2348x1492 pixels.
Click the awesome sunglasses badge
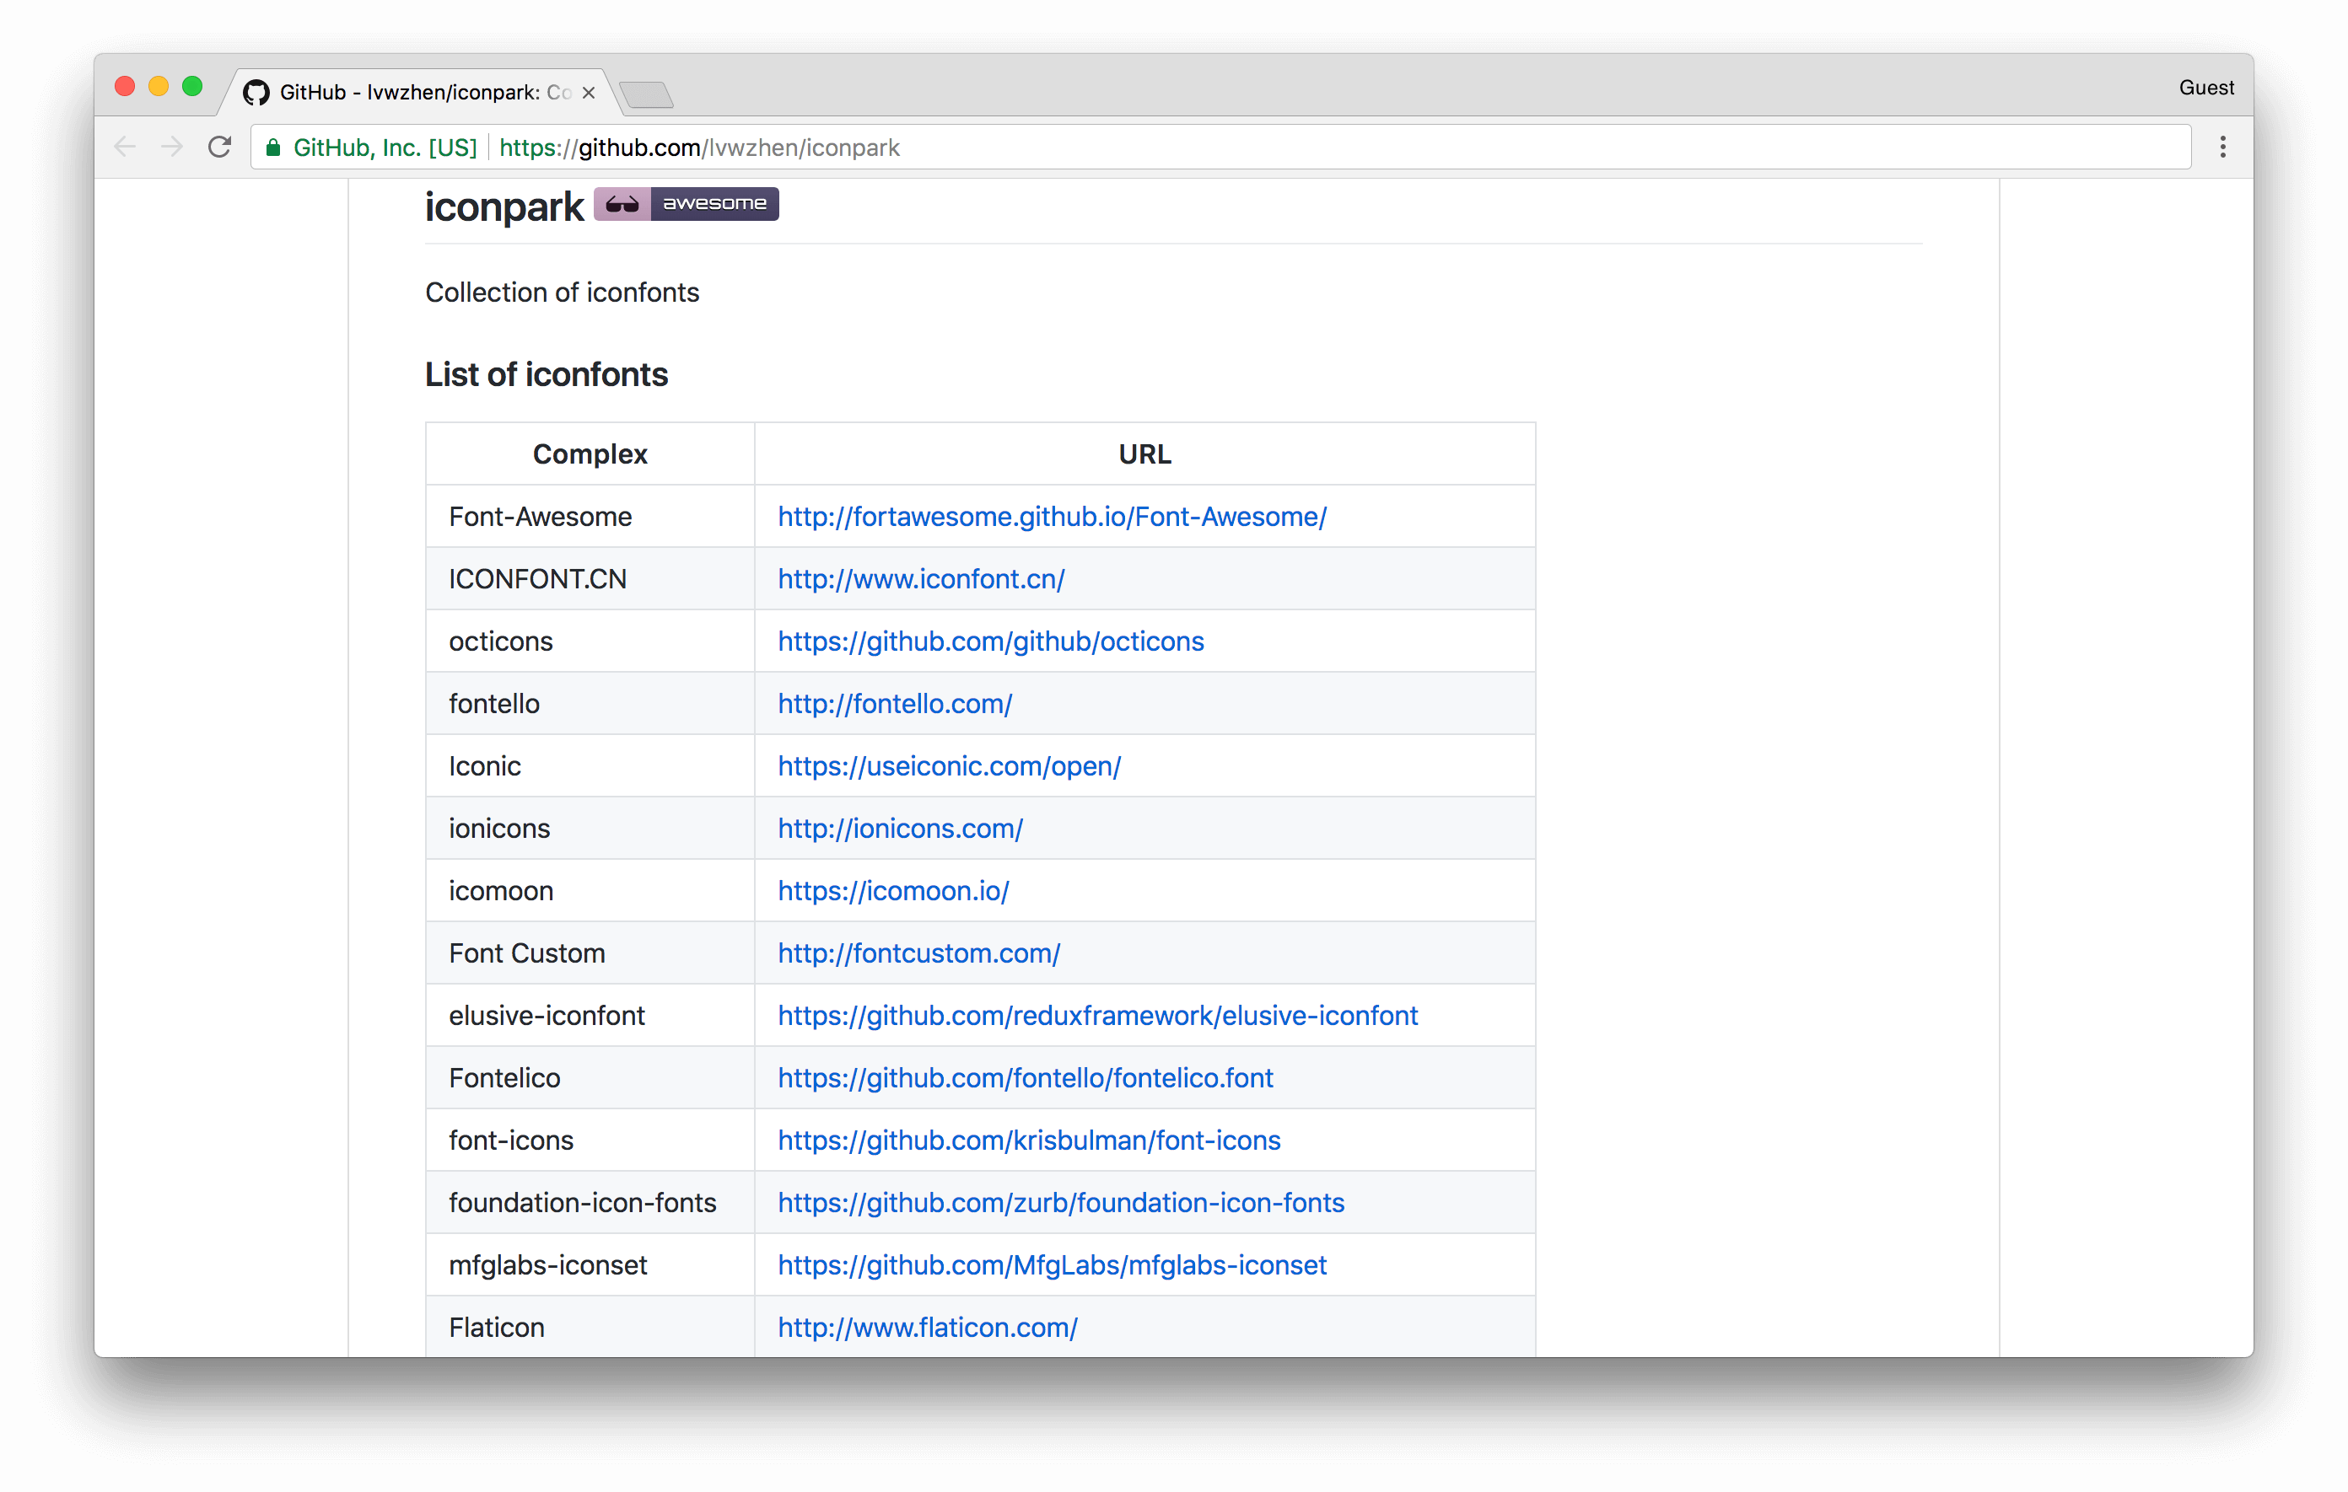686,204
